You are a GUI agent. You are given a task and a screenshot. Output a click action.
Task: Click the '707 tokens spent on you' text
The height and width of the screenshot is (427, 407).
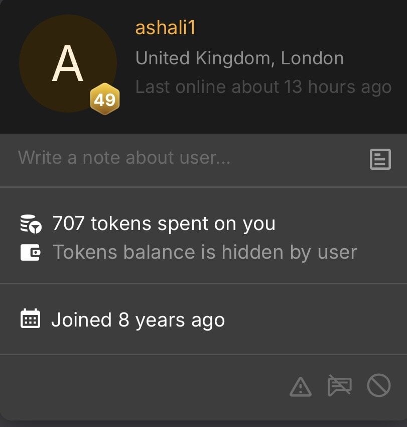(164, 224)
